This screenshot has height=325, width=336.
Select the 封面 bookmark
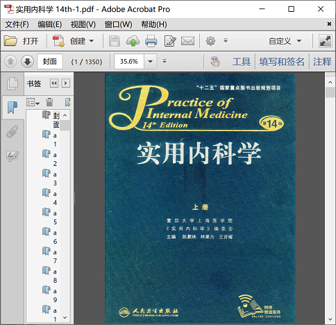pos(56,120)
